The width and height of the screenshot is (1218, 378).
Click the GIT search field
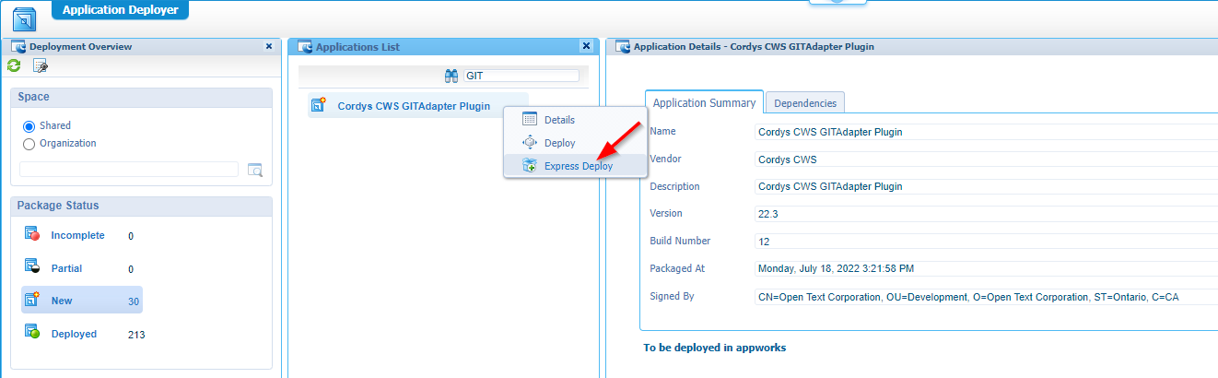pyautogui.click(x=521, y=76)
